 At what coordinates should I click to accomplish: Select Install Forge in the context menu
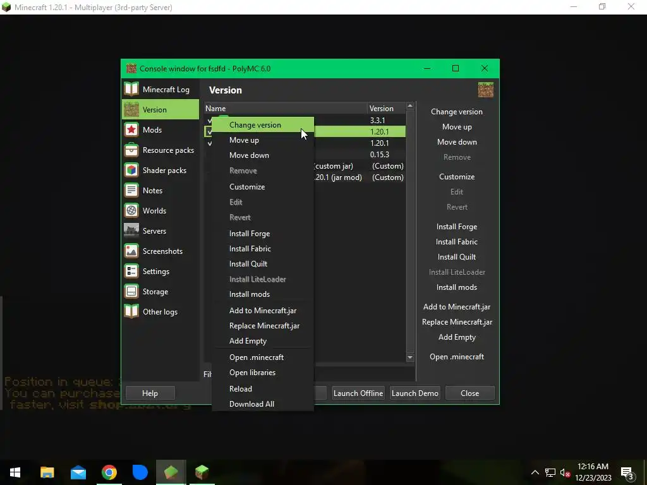coord(263,234)
